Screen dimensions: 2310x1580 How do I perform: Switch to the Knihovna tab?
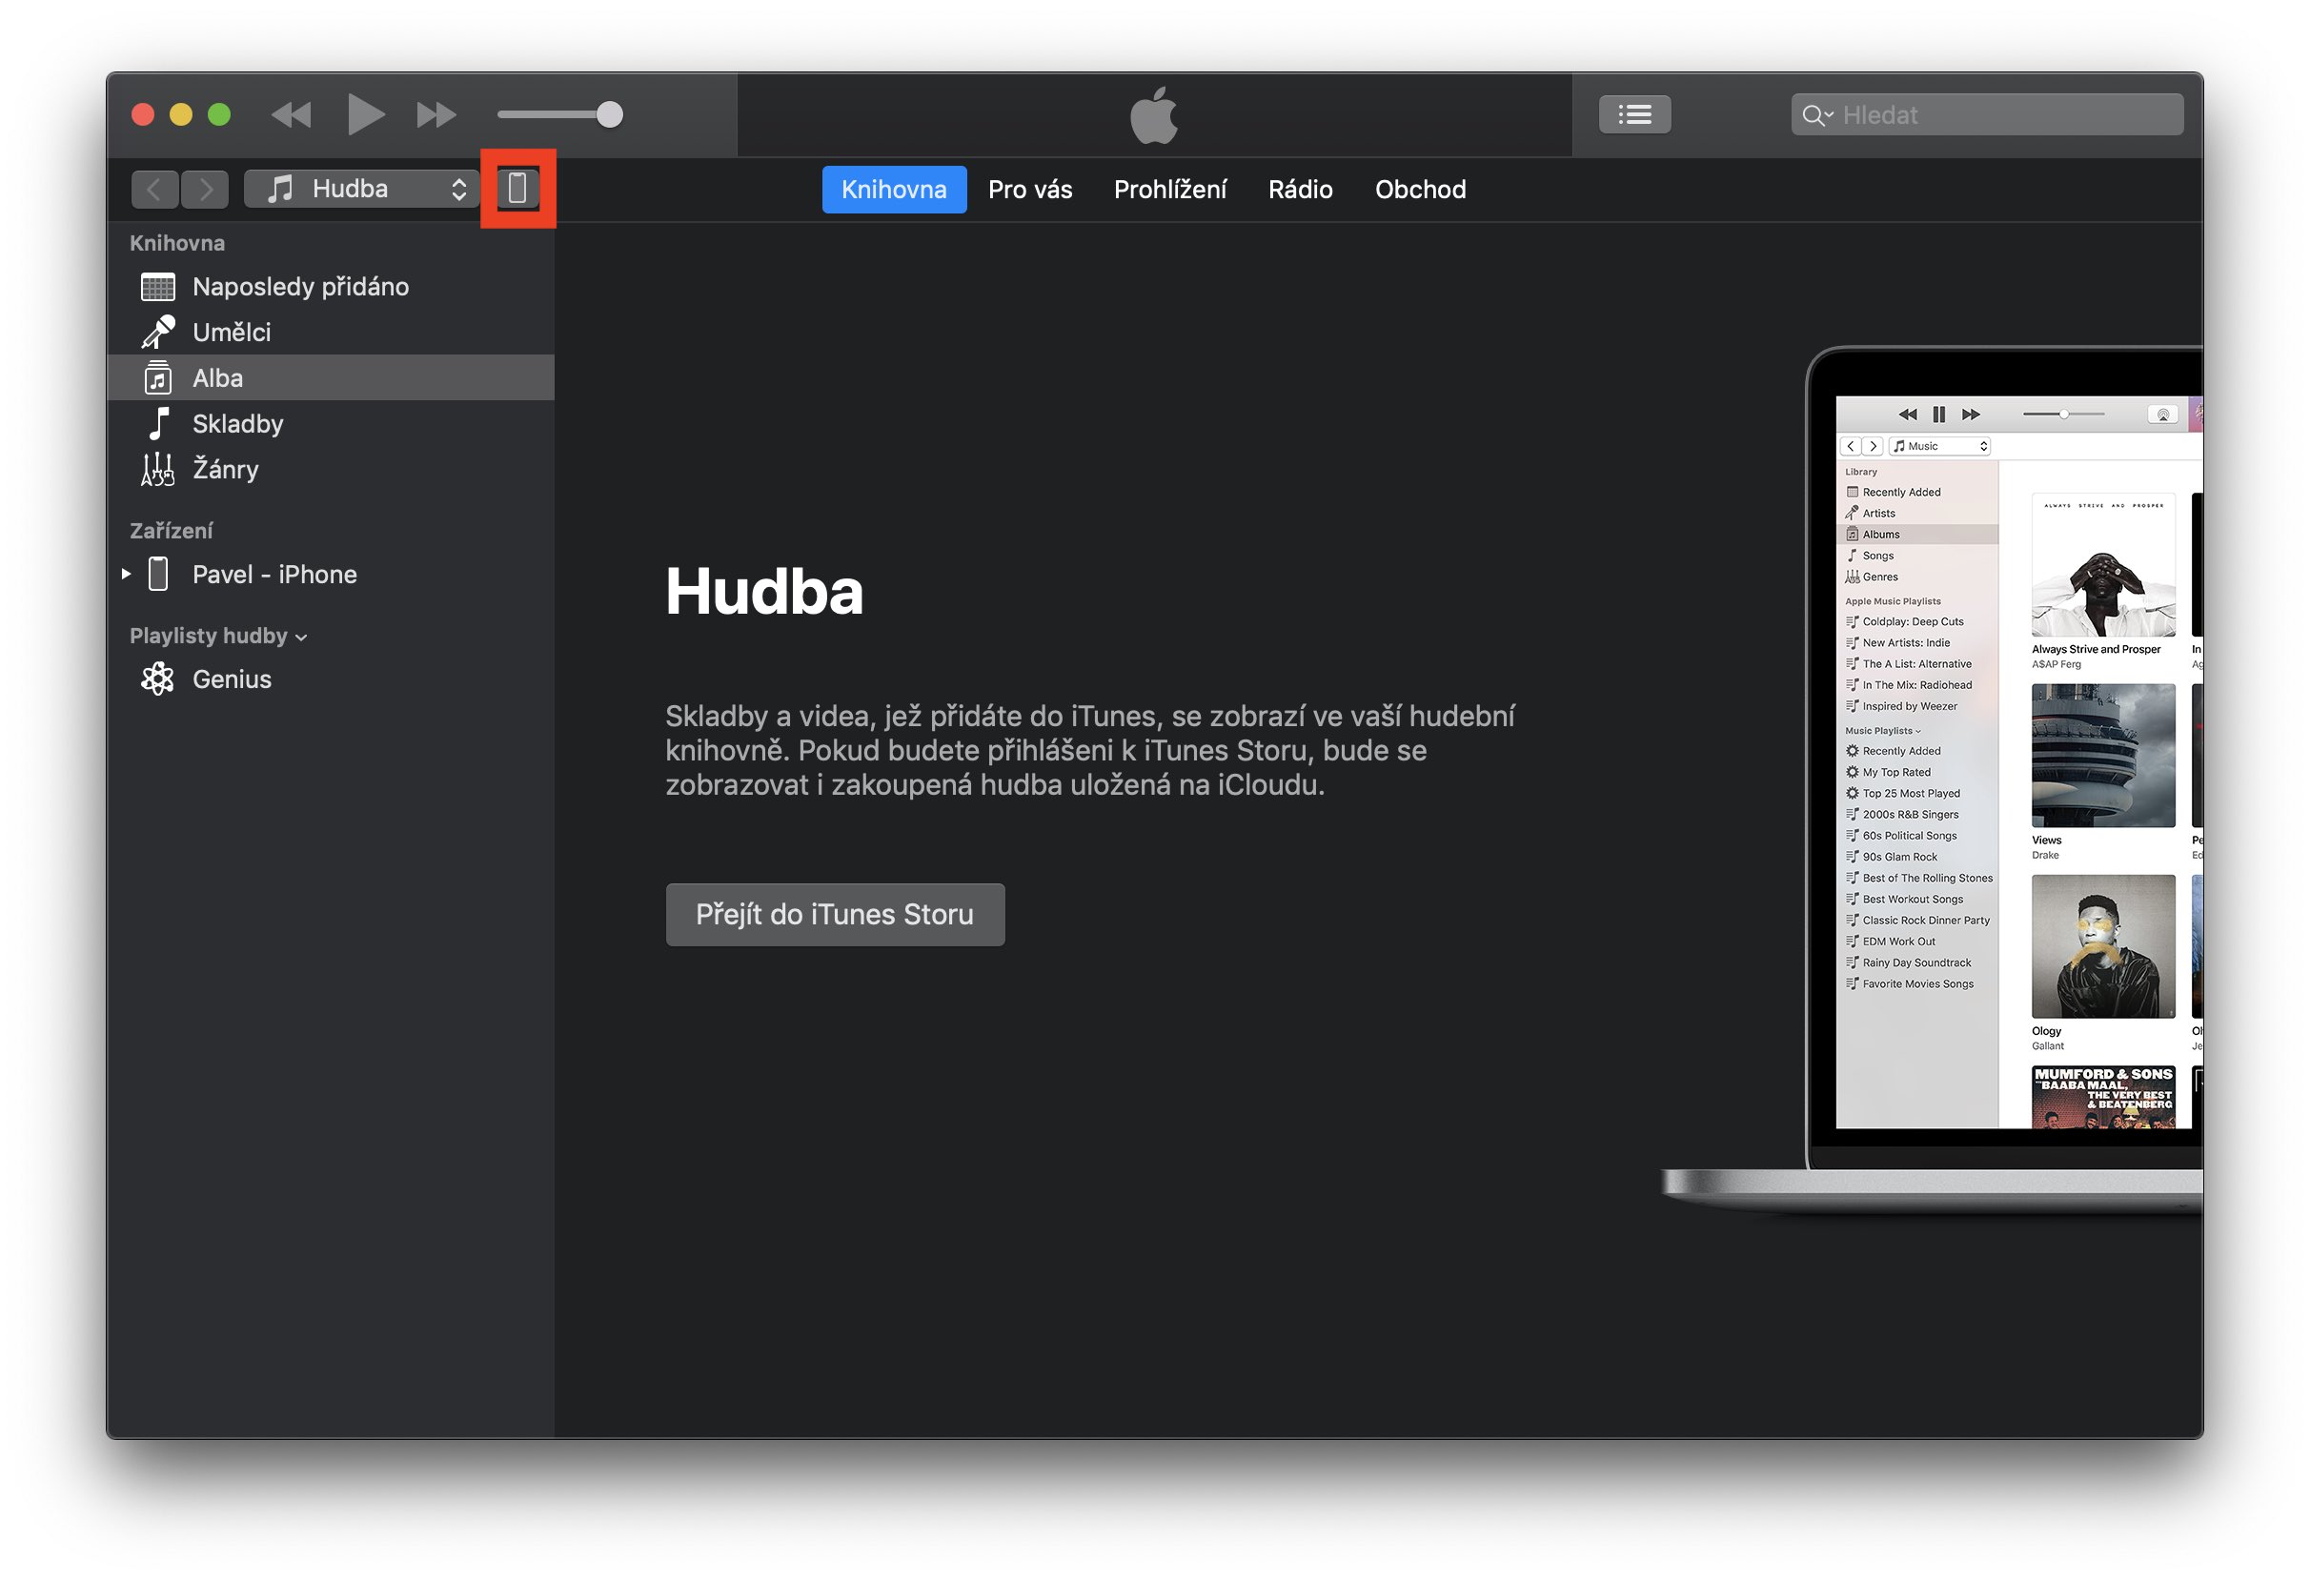(894, 190)
